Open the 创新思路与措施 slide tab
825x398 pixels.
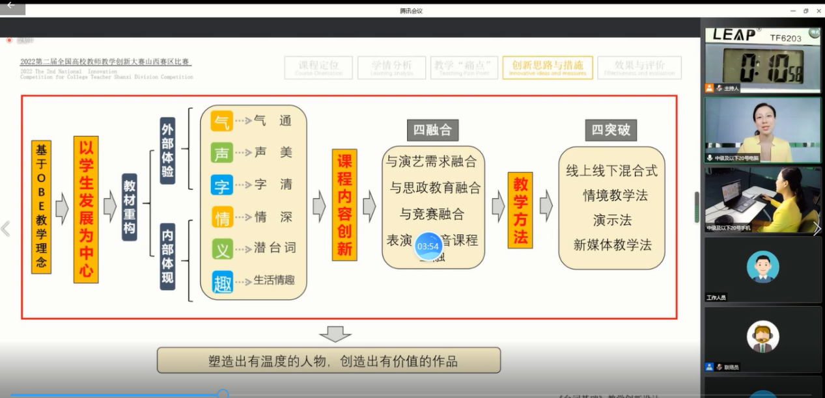click(x=547, y=68)
